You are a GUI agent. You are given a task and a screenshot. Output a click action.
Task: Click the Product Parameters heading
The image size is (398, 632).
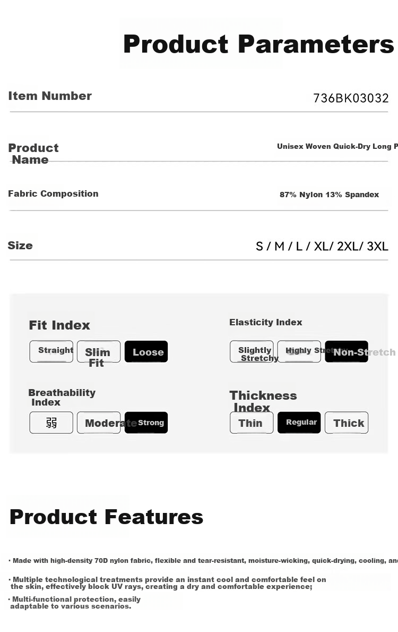tap(259, 44)
